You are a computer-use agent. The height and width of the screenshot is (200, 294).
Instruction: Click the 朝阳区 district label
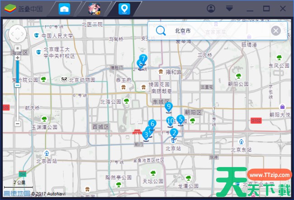pyautogui.click(x=193, y=112)
